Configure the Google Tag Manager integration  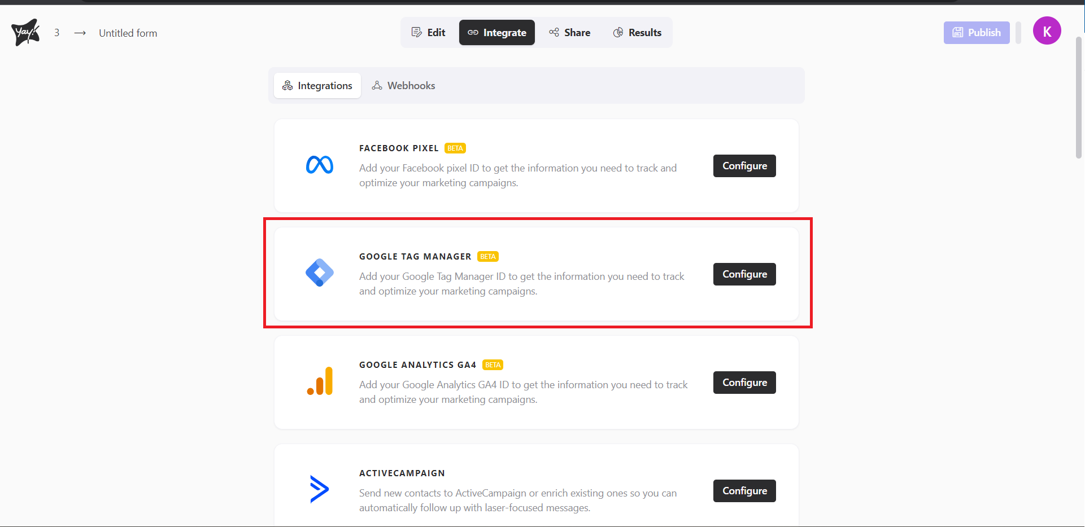click(x=744, y=274)
